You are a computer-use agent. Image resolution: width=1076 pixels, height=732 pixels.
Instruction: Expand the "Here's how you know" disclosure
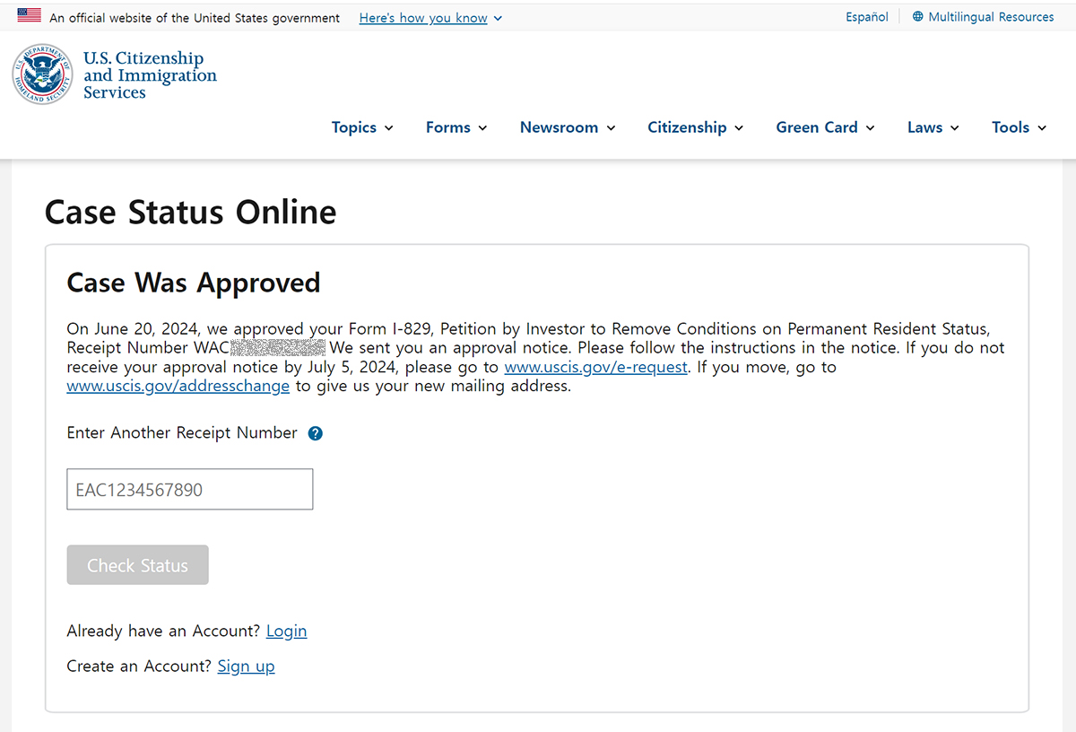[x=430, y=18]
